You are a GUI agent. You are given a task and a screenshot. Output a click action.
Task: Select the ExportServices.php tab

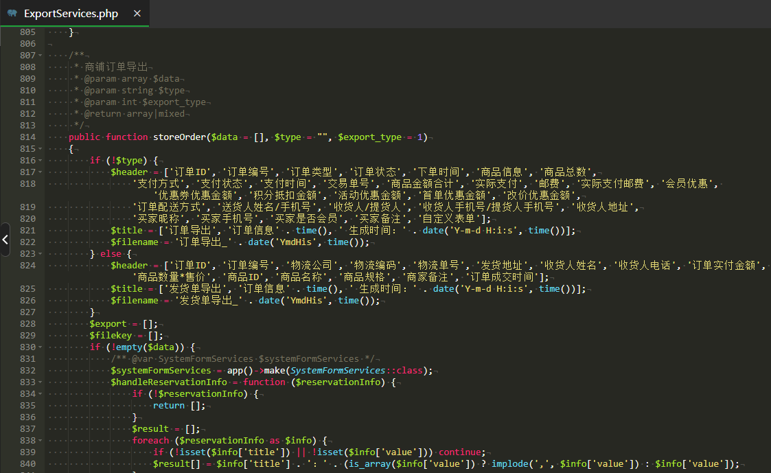74,13
